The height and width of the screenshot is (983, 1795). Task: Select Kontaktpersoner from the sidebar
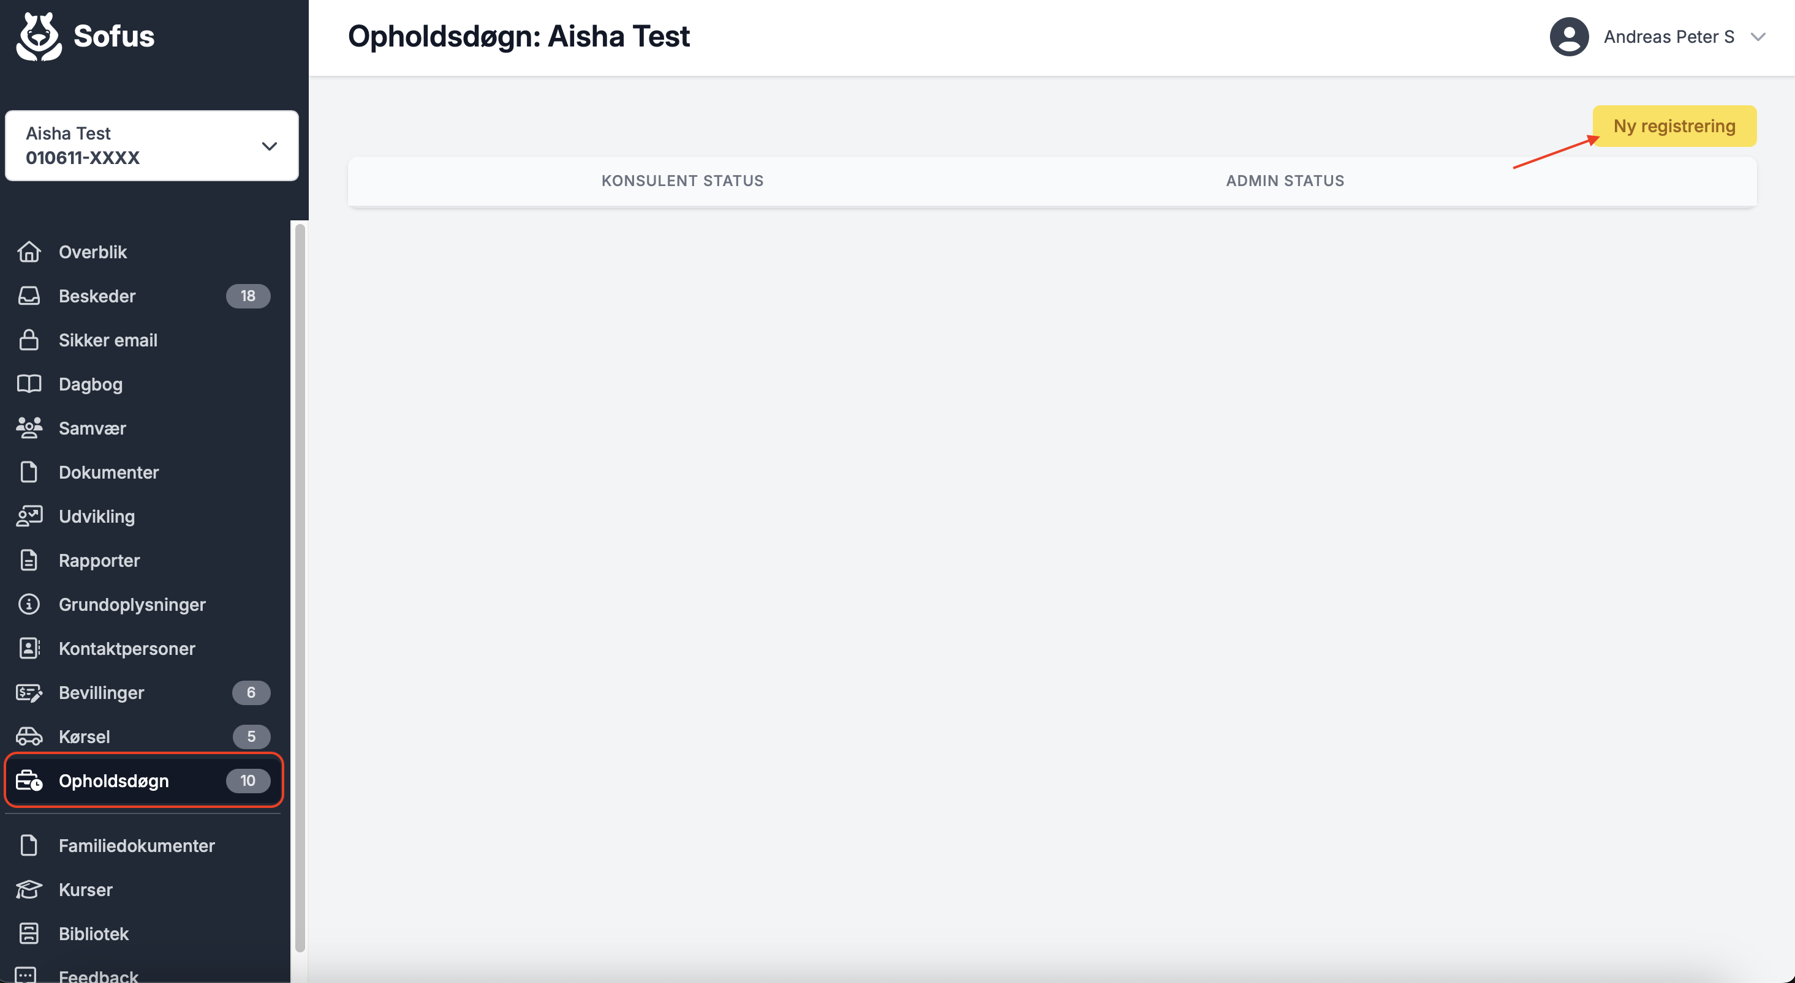coord(127,648)
